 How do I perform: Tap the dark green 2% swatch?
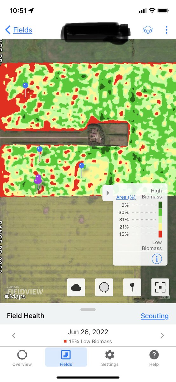(x=160, y=205)
